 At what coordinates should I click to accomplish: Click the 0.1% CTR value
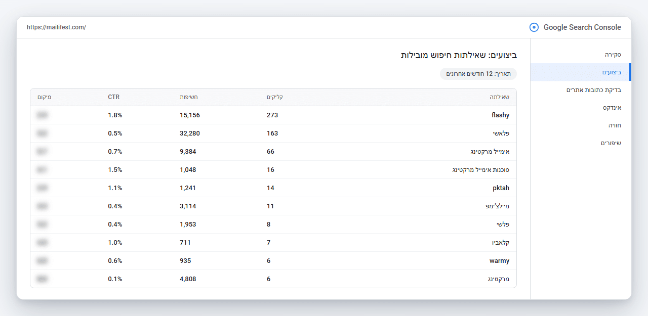click(x=115, y=279)
